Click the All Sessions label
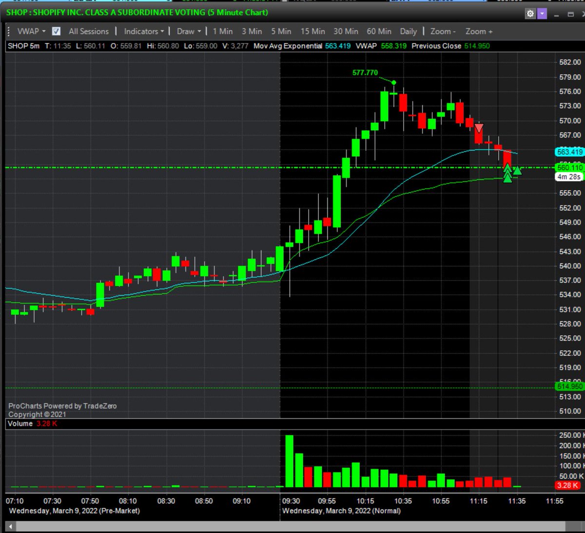Screen dimensions: 585x533 pyautogui.click(x=89, y=31)
